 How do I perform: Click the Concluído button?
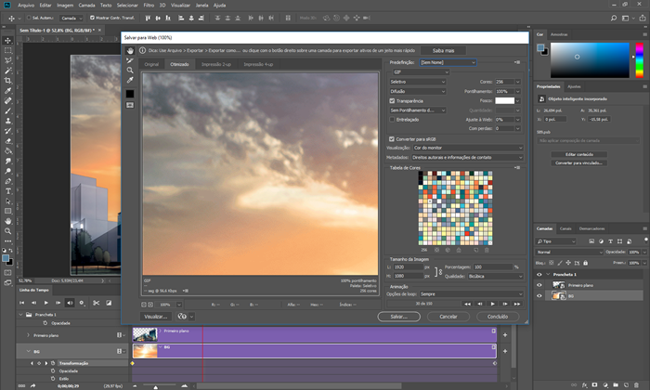(x=498, y=317)
